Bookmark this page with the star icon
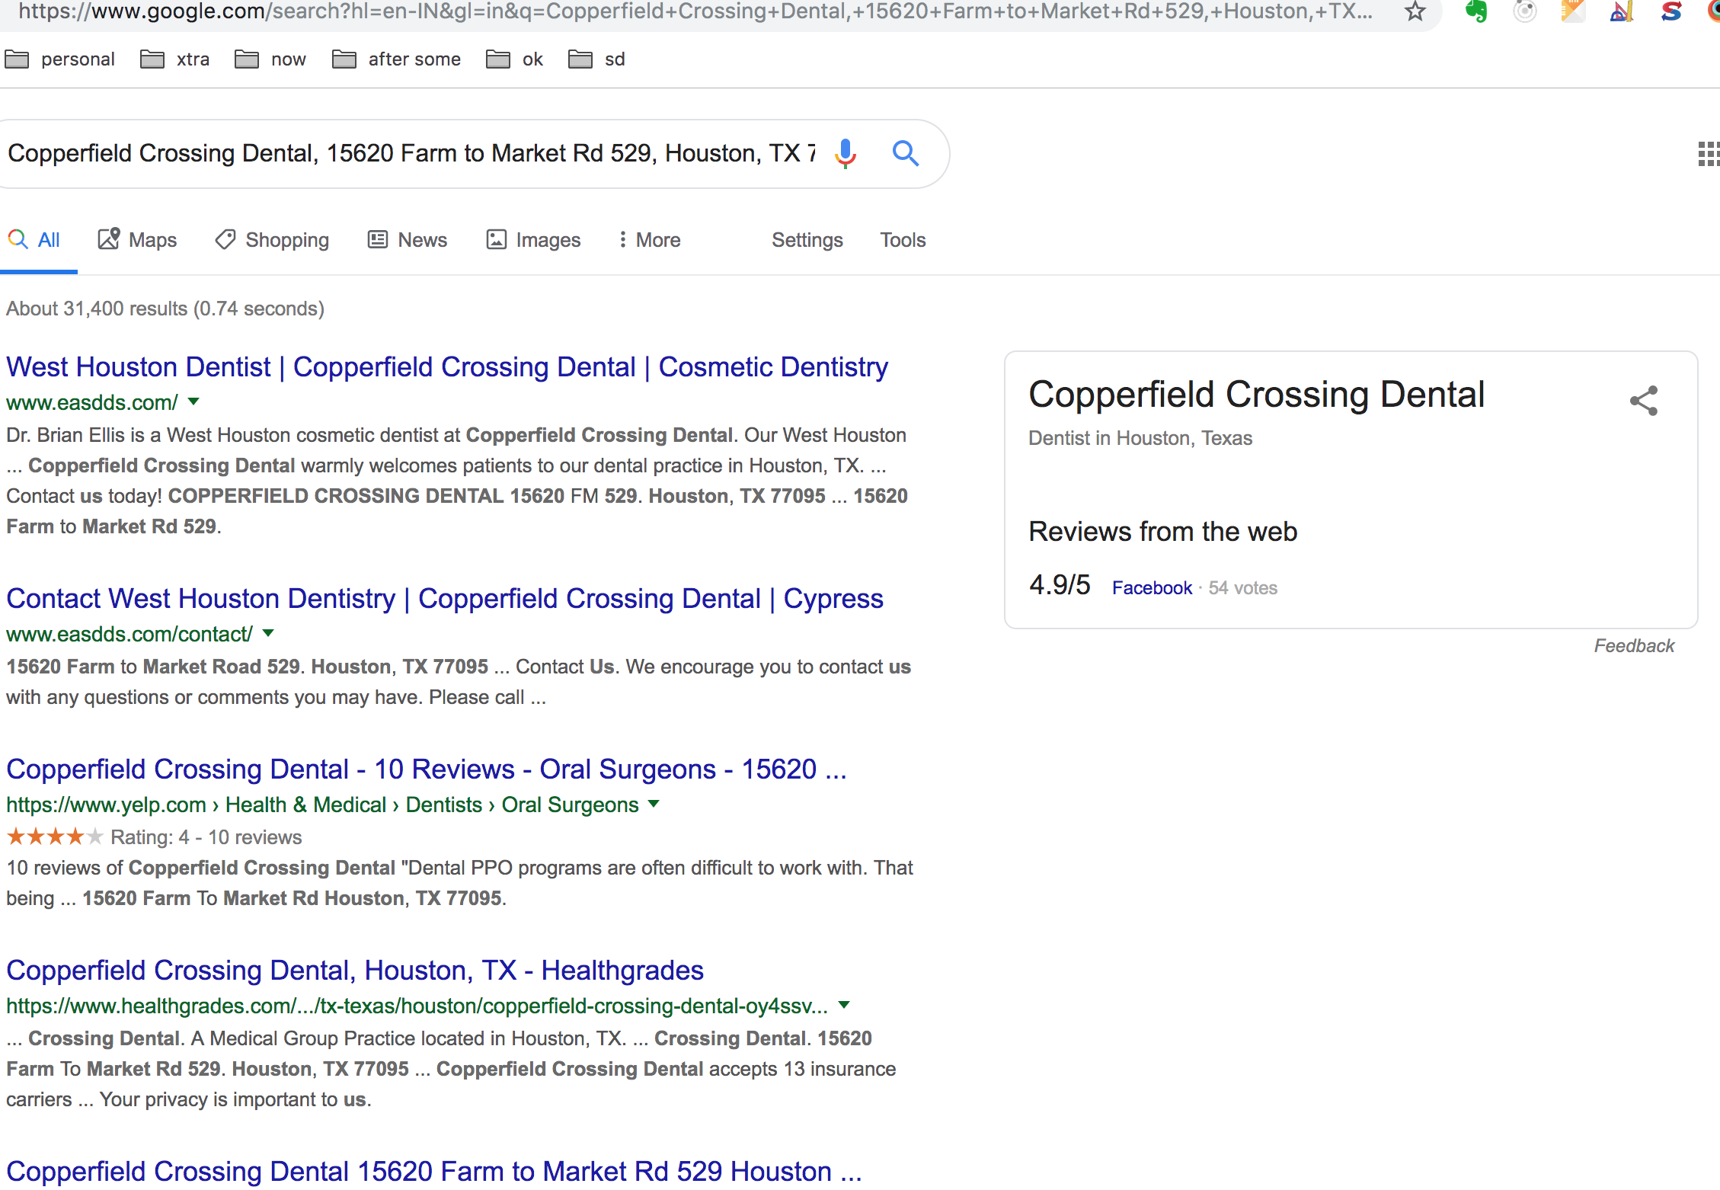1720x1190 pixels. [1415, 11]
